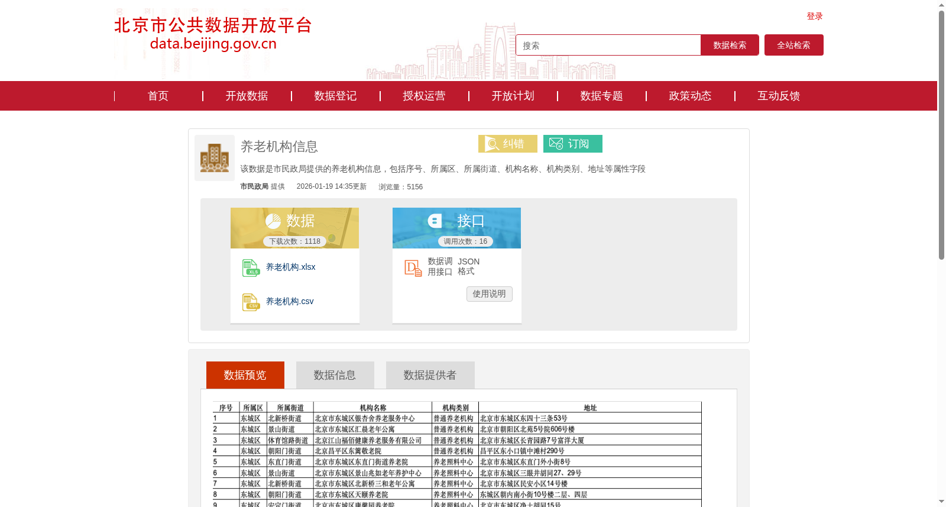Click the 市民政局 provider text
The height and width of the screenshot is (507, 946).
[254, 186]
